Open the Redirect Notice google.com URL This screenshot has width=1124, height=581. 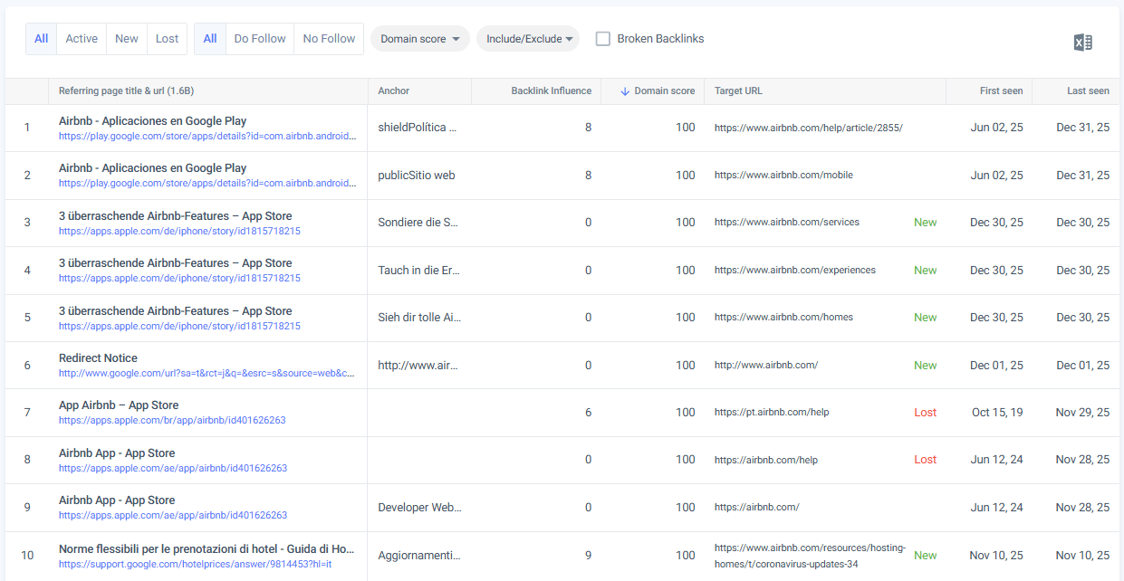click(x=207, y=373)
